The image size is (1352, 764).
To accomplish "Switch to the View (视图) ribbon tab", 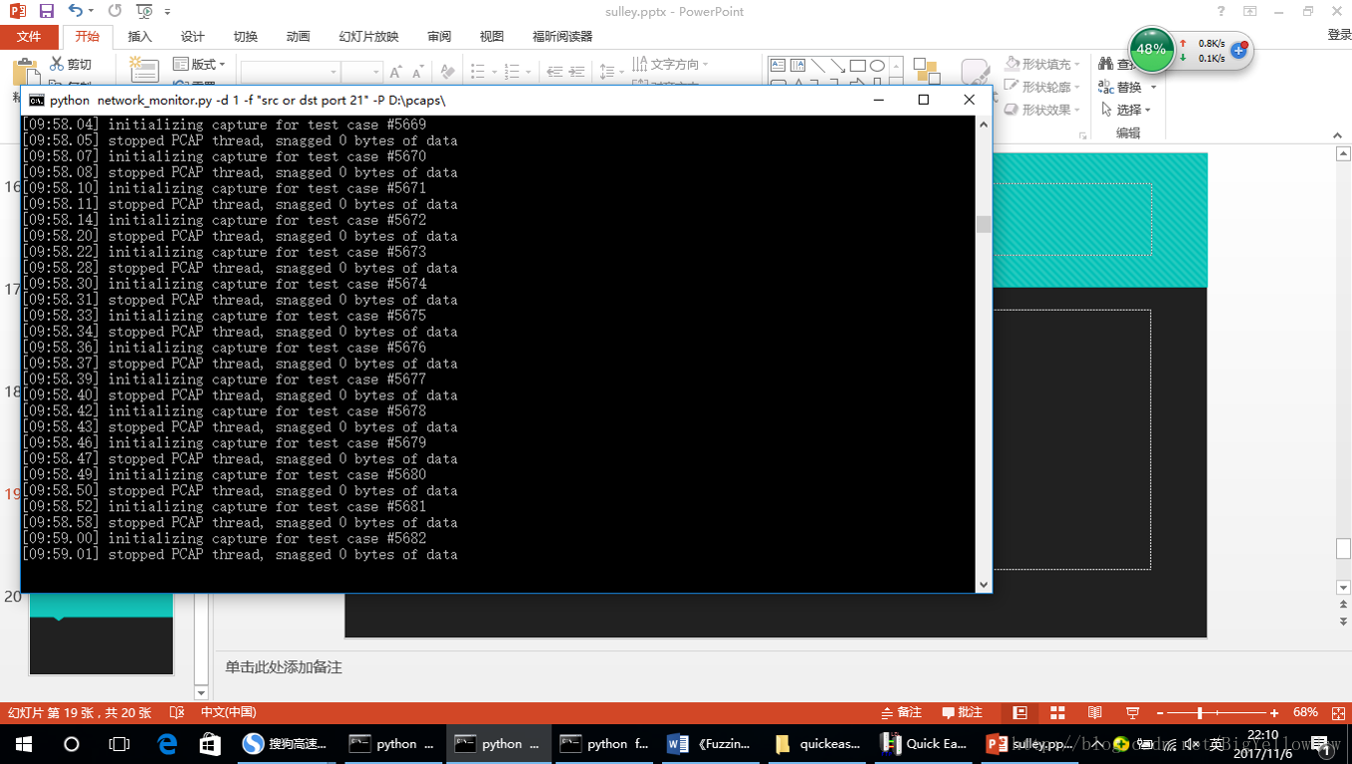I will coord(492,36).
